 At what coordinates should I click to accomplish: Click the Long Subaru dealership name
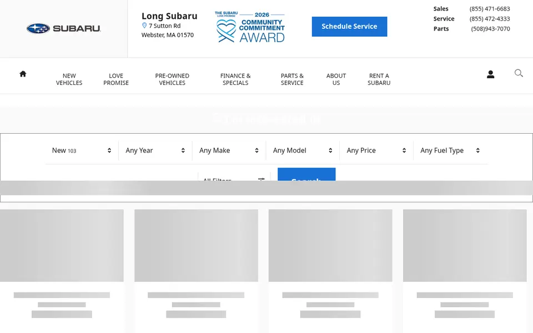pyautogui.click(x=169, y=16)
